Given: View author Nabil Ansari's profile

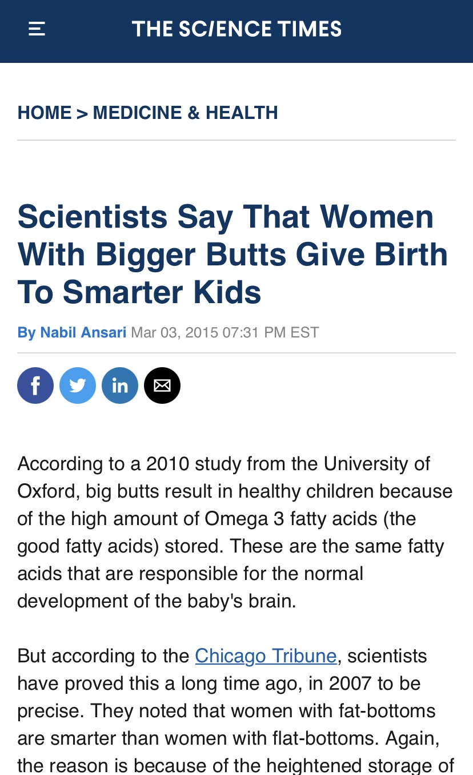Looking at the screenshot, I should click(x=83, y=332).
